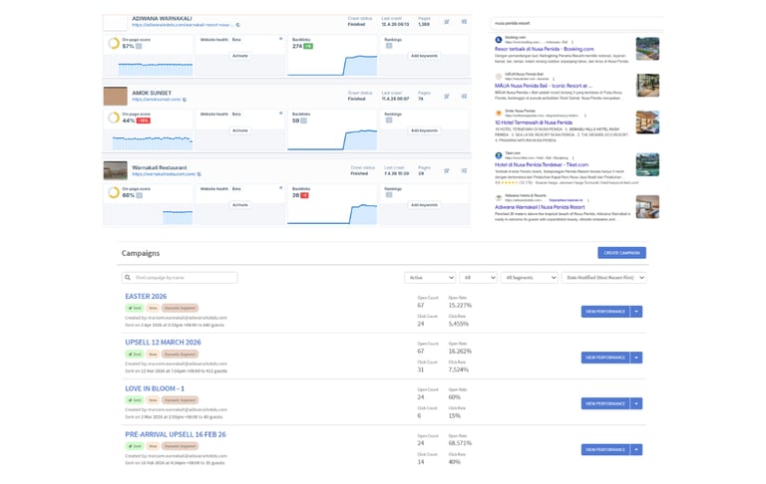Open the All type filter dropdown

[x=479, y=278]
